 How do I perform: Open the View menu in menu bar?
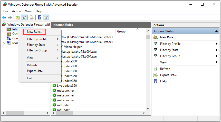(28, 11)
